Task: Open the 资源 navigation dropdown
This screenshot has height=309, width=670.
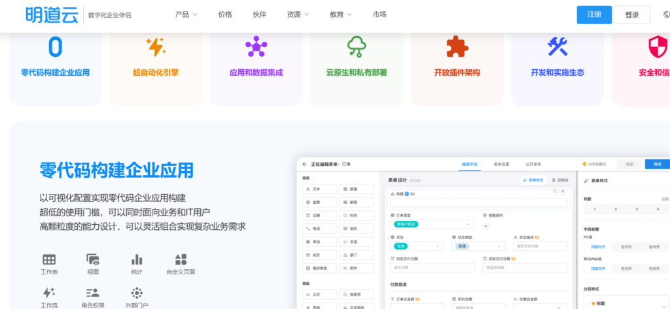Action: coord(298,14)
